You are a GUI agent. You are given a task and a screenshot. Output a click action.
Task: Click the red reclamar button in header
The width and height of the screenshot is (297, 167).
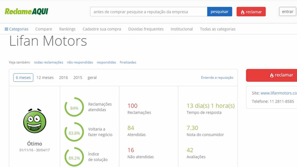coord(251,12)
